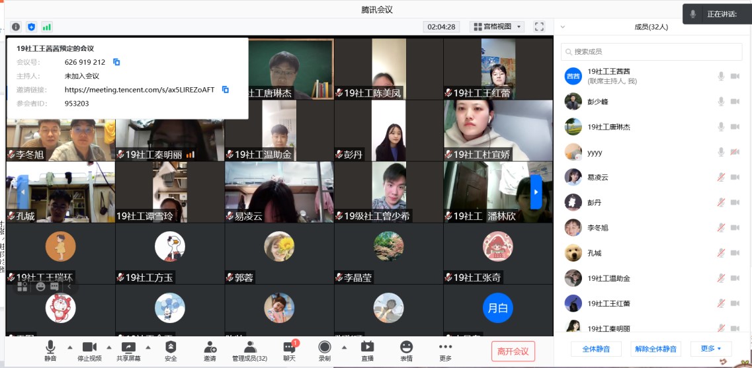The height and width of the screenshot is (368, 752).
Task: Open 管理成员(32) panel
Action: click(x=249, y=350)
